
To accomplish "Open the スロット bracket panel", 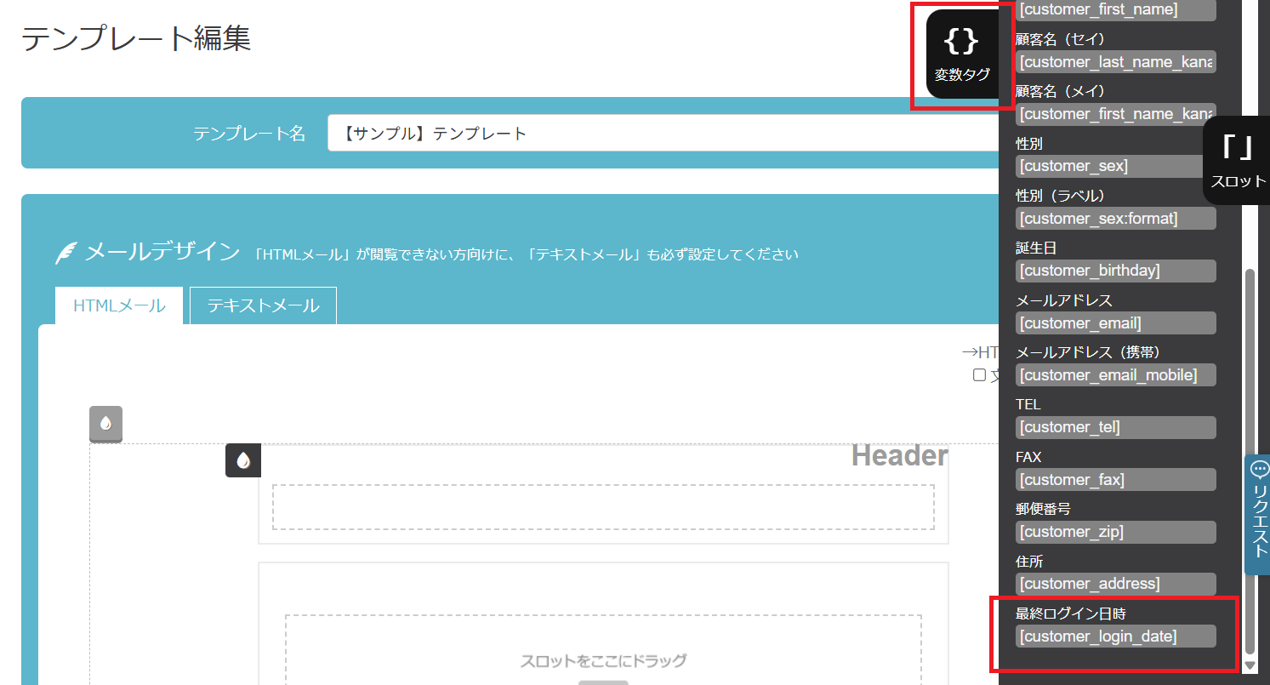I will click(x=1238, y=161).
